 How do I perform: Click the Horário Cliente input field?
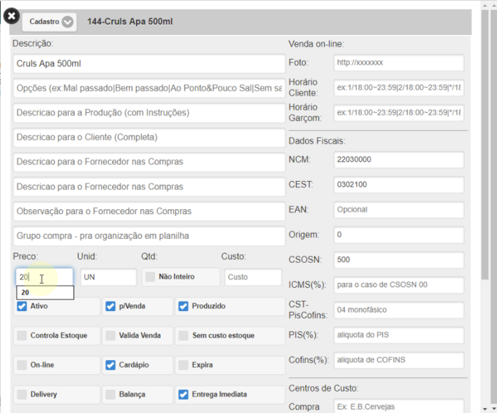pos(399,87)
